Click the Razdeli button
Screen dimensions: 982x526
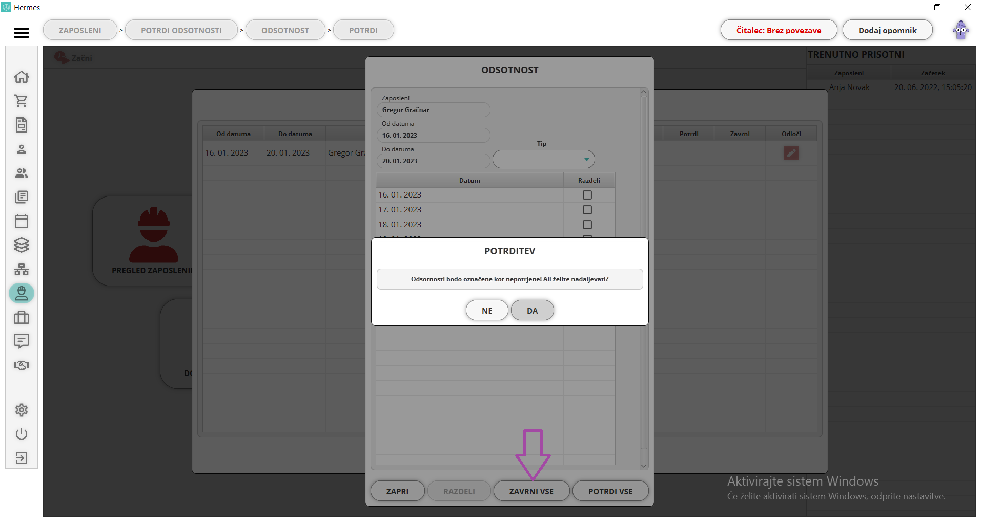click(459, 491)
